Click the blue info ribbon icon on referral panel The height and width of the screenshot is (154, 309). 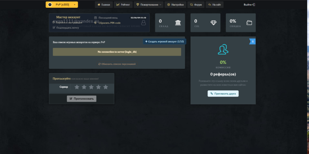click(x=253, y=41)
